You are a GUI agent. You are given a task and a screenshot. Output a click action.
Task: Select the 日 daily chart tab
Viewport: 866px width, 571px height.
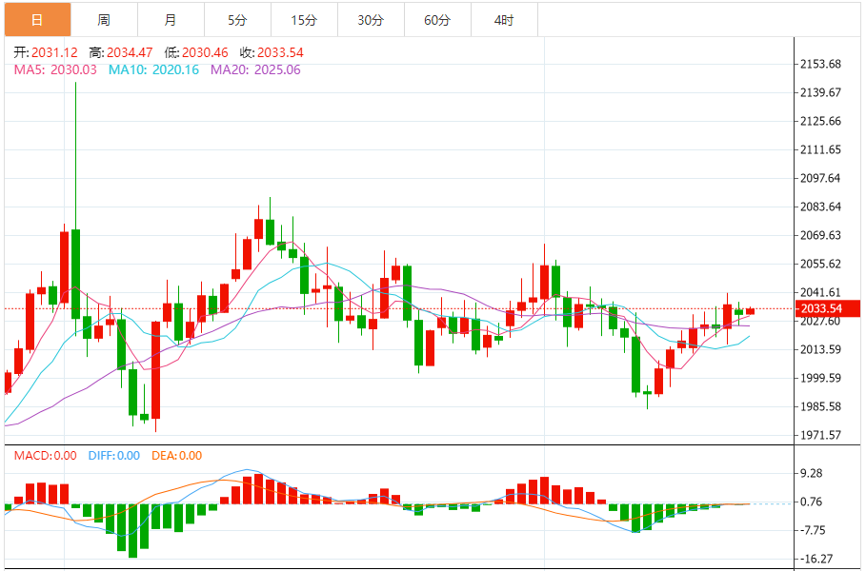(37, 20)
